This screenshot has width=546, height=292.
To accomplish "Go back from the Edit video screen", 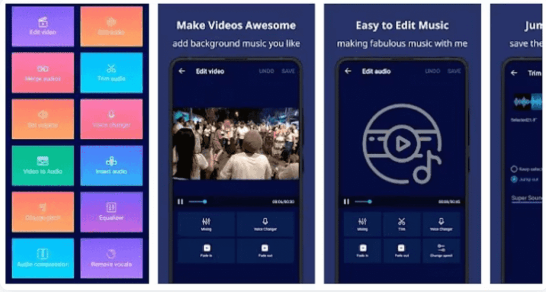I will (182, 71).
